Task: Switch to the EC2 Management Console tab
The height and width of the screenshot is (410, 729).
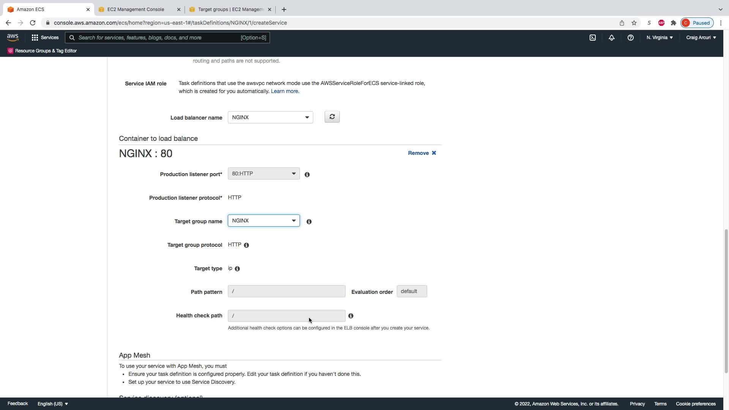Action: click(x=136, y=9)
